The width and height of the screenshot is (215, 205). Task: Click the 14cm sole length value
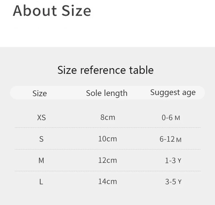107,182
